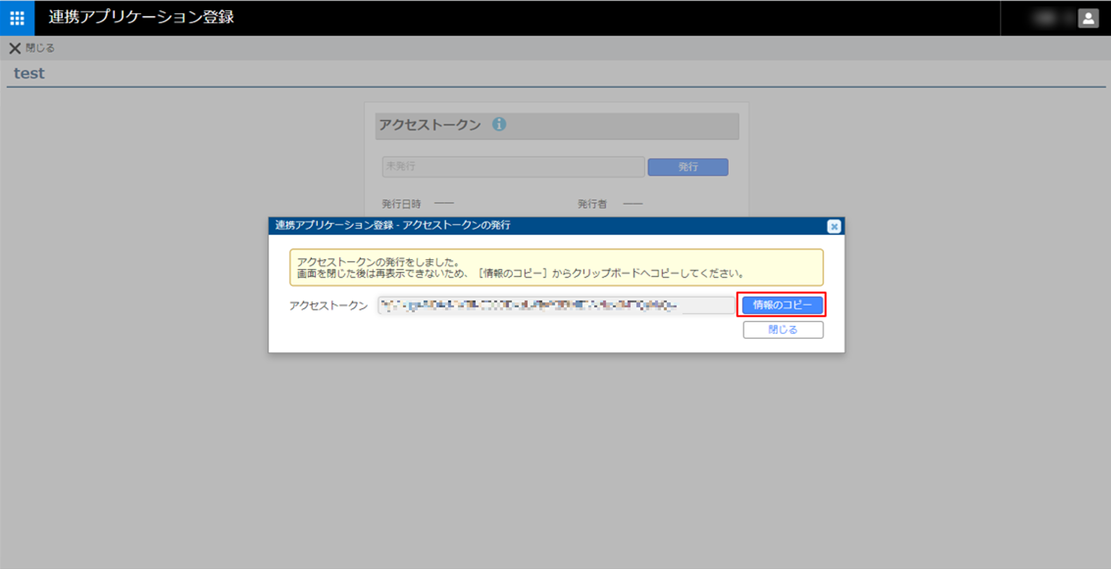The height and width of the screenshot is (569, 1111).
Task: Close the dialog with the title-bar X button
Action: pyautogui.click(x=834, y=226)
